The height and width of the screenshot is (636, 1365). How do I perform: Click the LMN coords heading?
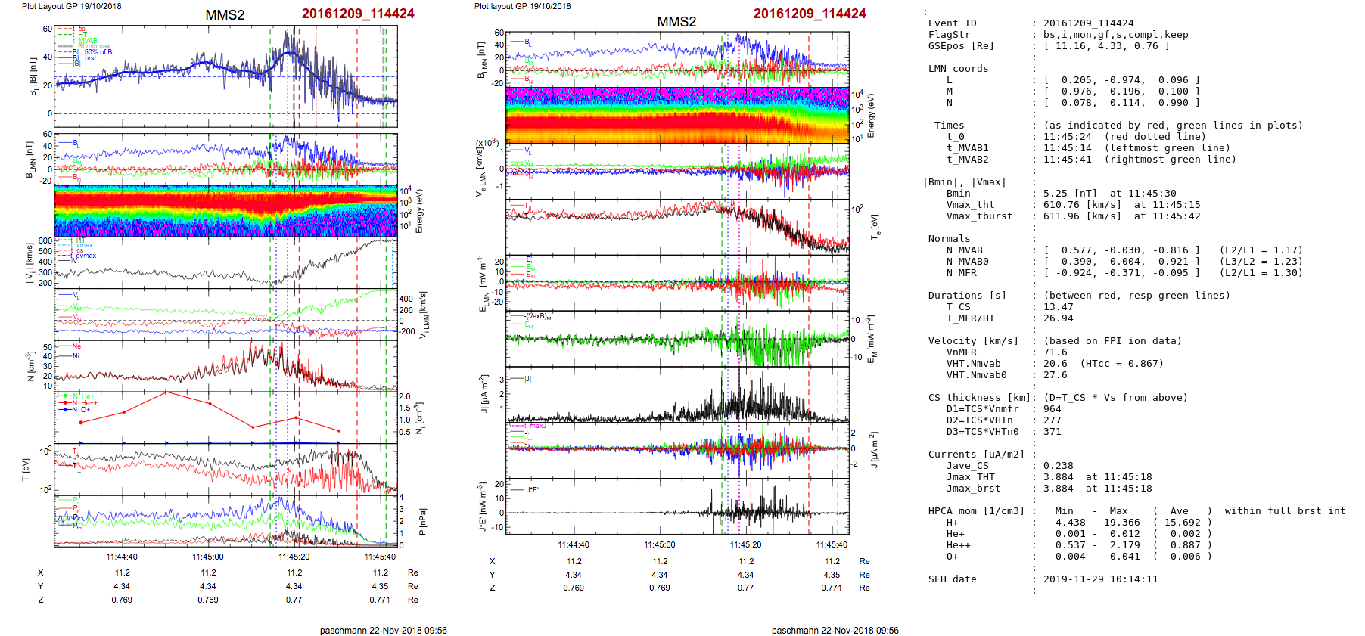point(958,69)
